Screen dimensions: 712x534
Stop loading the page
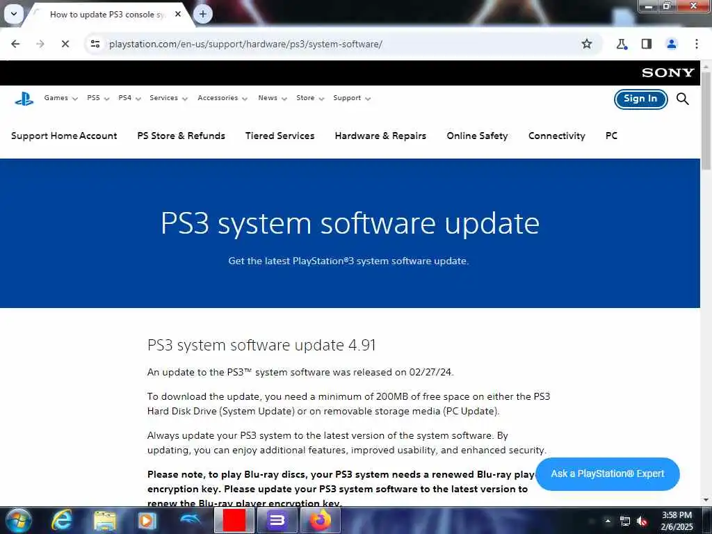[x=65, y=44]
